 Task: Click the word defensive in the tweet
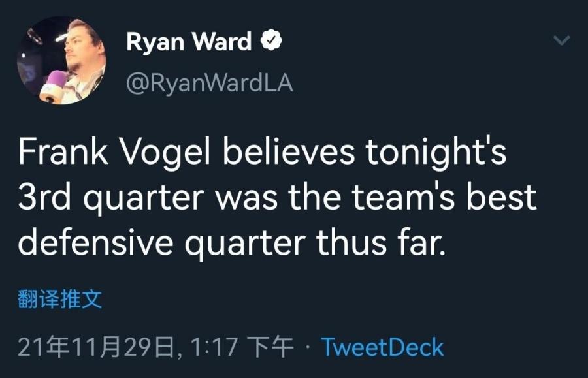(x=95, y=243)
